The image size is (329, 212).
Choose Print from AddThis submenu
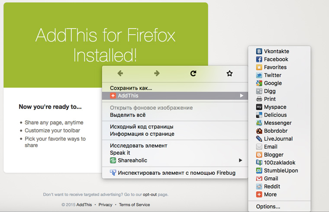279,99
